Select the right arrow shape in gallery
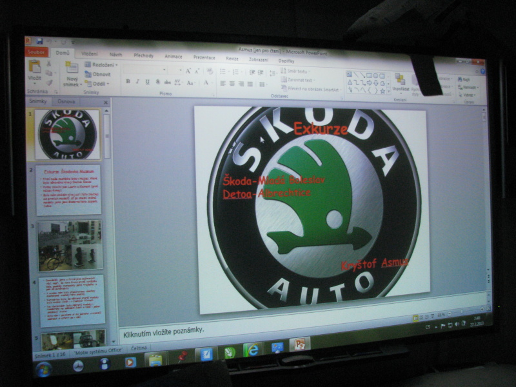The height and width of the screenshot is (387, 516). (369, 83)
